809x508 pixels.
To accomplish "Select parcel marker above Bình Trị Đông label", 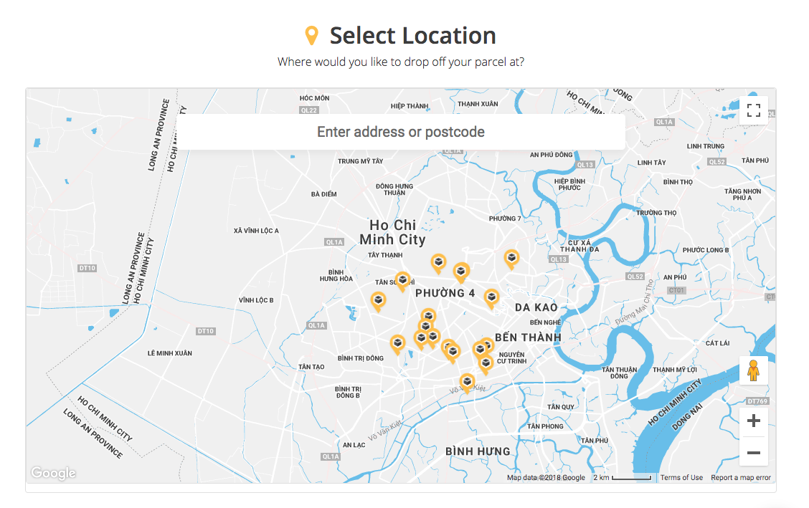I will click(x=397, y=343).
